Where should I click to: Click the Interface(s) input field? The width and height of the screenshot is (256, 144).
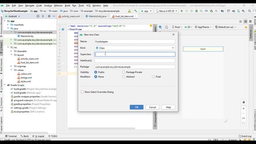pos(135,60)
